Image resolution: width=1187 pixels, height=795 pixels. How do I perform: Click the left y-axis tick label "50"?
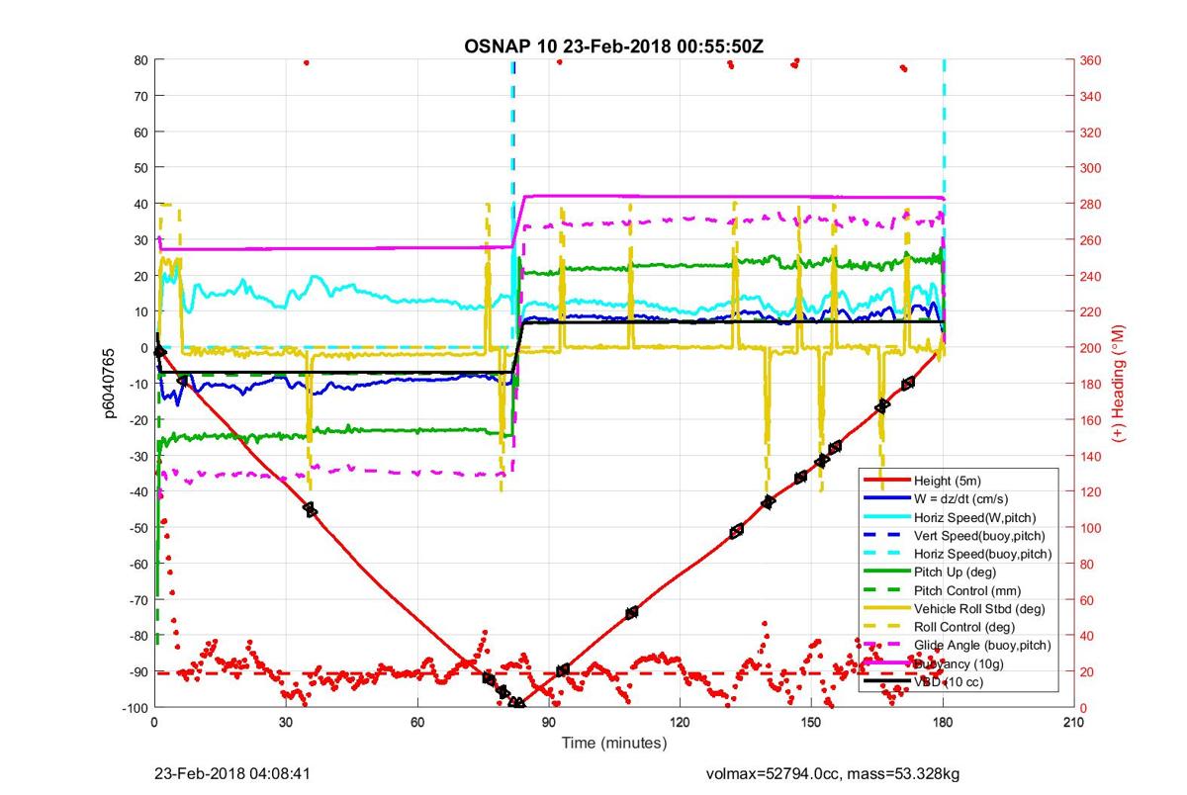pyautogui.click(x=140, y=168)
